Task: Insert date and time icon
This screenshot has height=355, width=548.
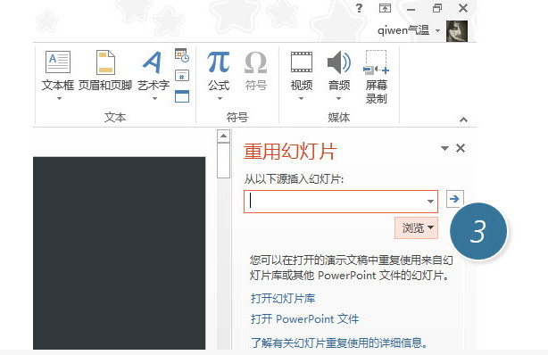Action: tap(182, 55)
